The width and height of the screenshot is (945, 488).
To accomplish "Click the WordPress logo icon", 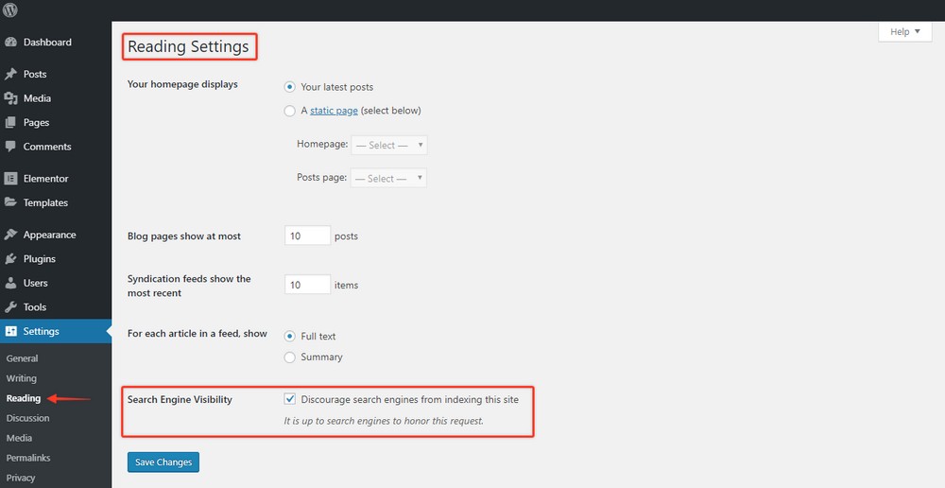I will tap(10, 9).
